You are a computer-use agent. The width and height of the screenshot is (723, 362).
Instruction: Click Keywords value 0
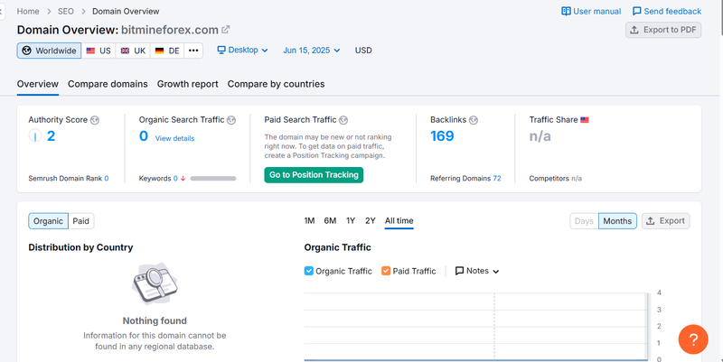175,178
